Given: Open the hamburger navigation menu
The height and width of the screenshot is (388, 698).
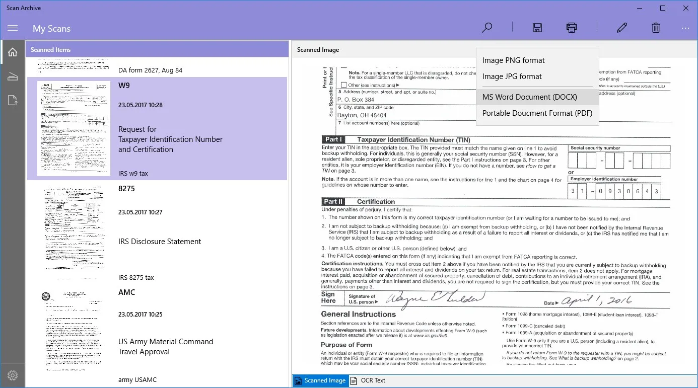Looking at the screenshot, I should pos(13,28).
